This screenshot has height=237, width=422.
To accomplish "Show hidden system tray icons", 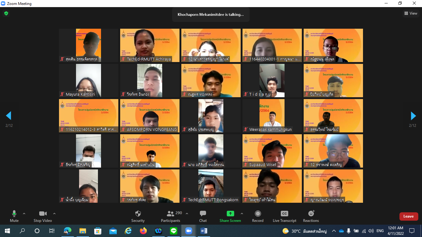I will (x=334, y=231).
